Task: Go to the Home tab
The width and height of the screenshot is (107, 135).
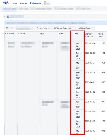Action: click(15, 3)
